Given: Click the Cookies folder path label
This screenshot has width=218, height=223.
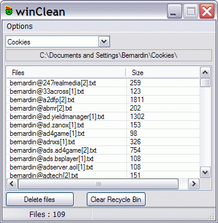Looking at the screenshot, I should (x=108, y=55).
